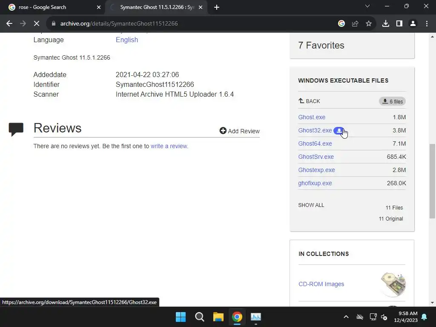This screenshot has width=436, height=327.
Task: Open network status tray icon
Action: pyautogui.click(x=373, y=317)
